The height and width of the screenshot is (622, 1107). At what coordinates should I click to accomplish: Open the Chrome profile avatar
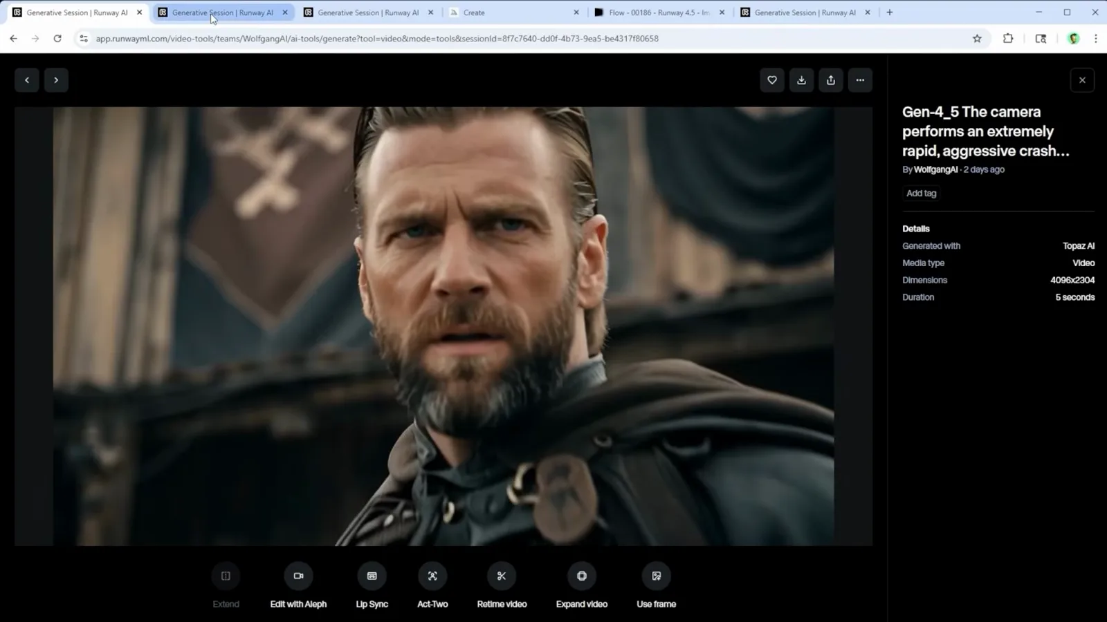point(1074,39)
